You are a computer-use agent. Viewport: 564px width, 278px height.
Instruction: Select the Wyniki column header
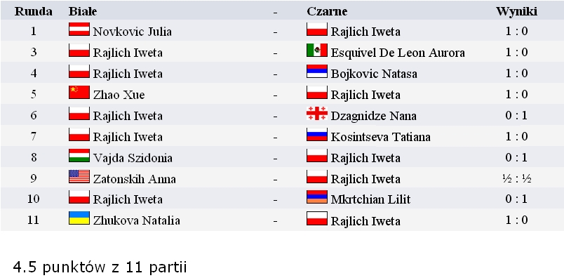point(516,11)
